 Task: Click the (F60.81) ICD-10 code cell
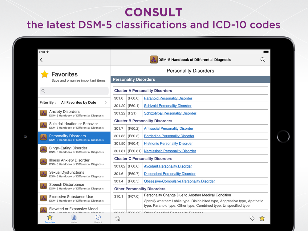click(135, 151)
